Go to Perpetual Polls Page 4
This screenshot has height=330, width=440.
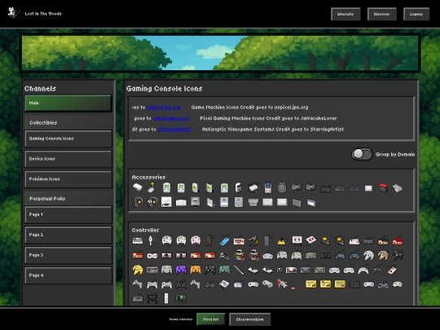[x=68, y=275]
